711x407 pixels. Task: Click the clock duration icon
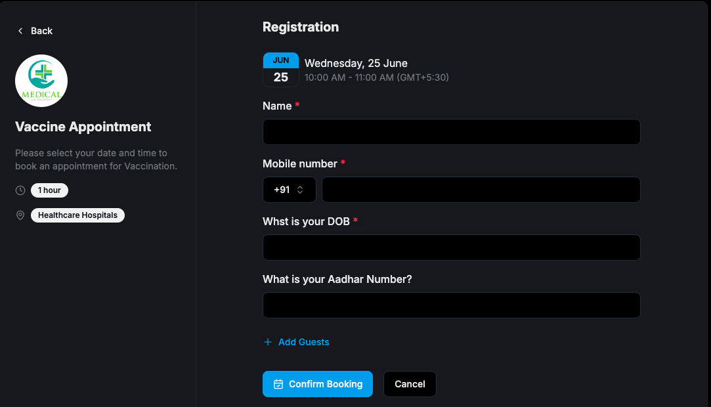point(20,190)
